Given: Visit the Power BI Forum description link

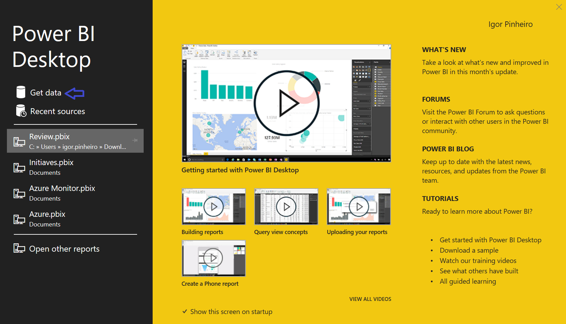Looking at the screenshot, I should point(485,121).
